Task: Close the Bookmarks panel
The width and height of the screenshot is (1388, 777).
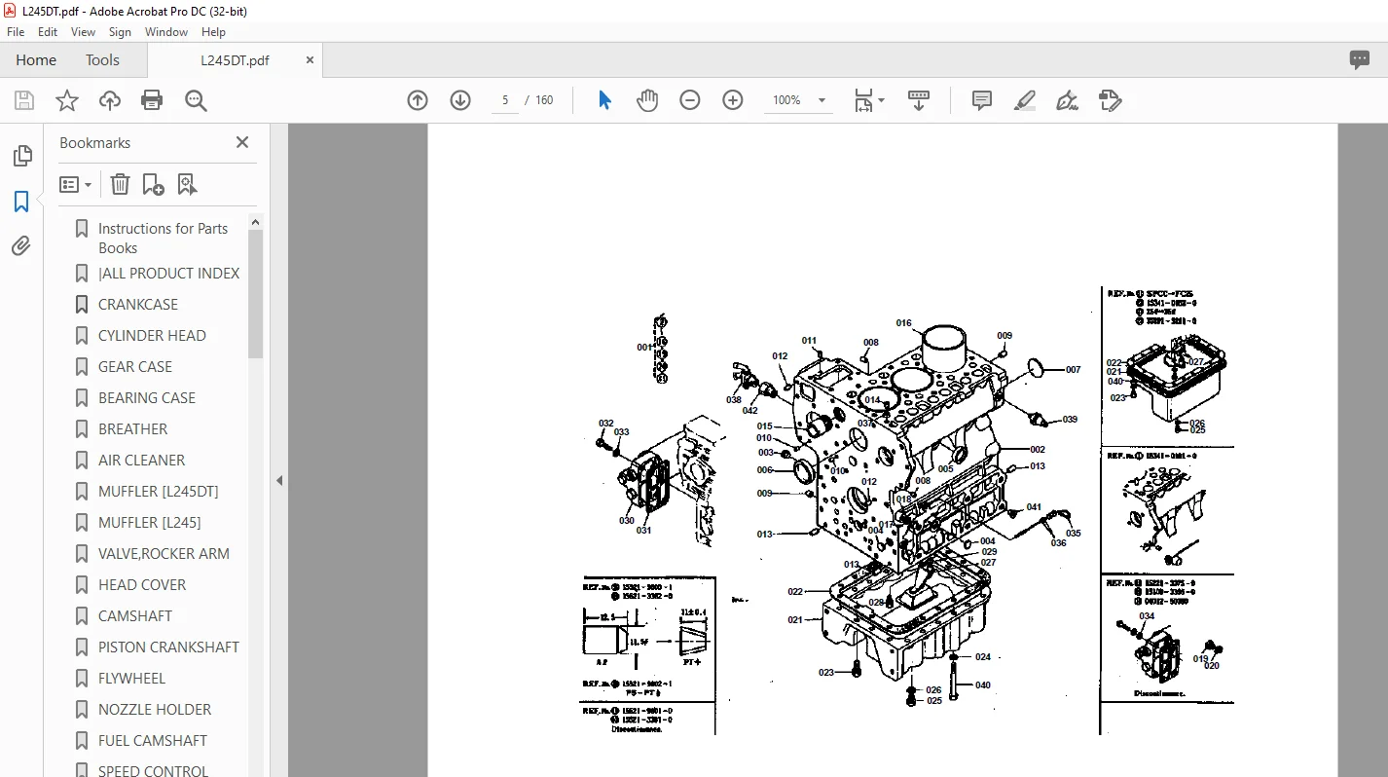Action: pos(242,142)
